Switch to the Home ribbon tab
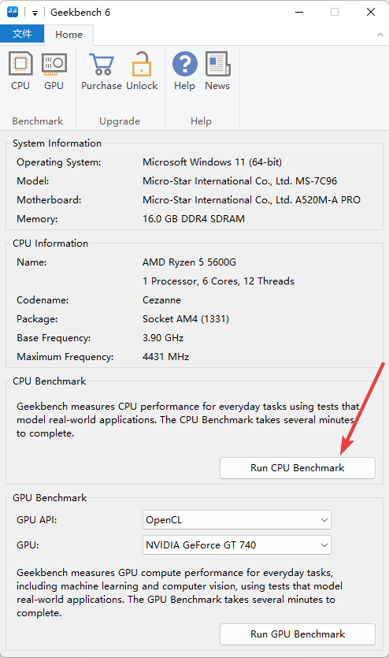The width and height of the screenshot is (389, 658). pyautogui.click(x=69, y=35)
